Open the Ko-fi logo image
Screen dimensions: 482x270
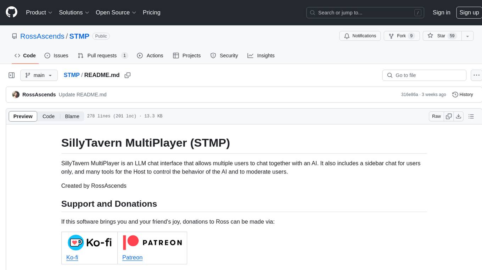(x=89, y=242)
